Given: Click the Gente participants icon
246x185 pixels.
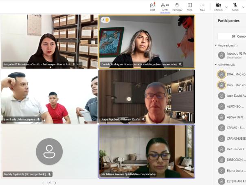Looking at the screenshot, I should 165,7.
